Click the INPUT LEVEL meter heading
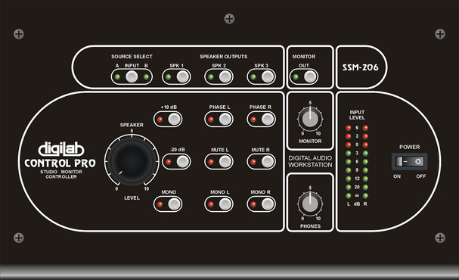The width and height of the screenshot is (459, 280). pyautogui.click(x=357, y=115)
